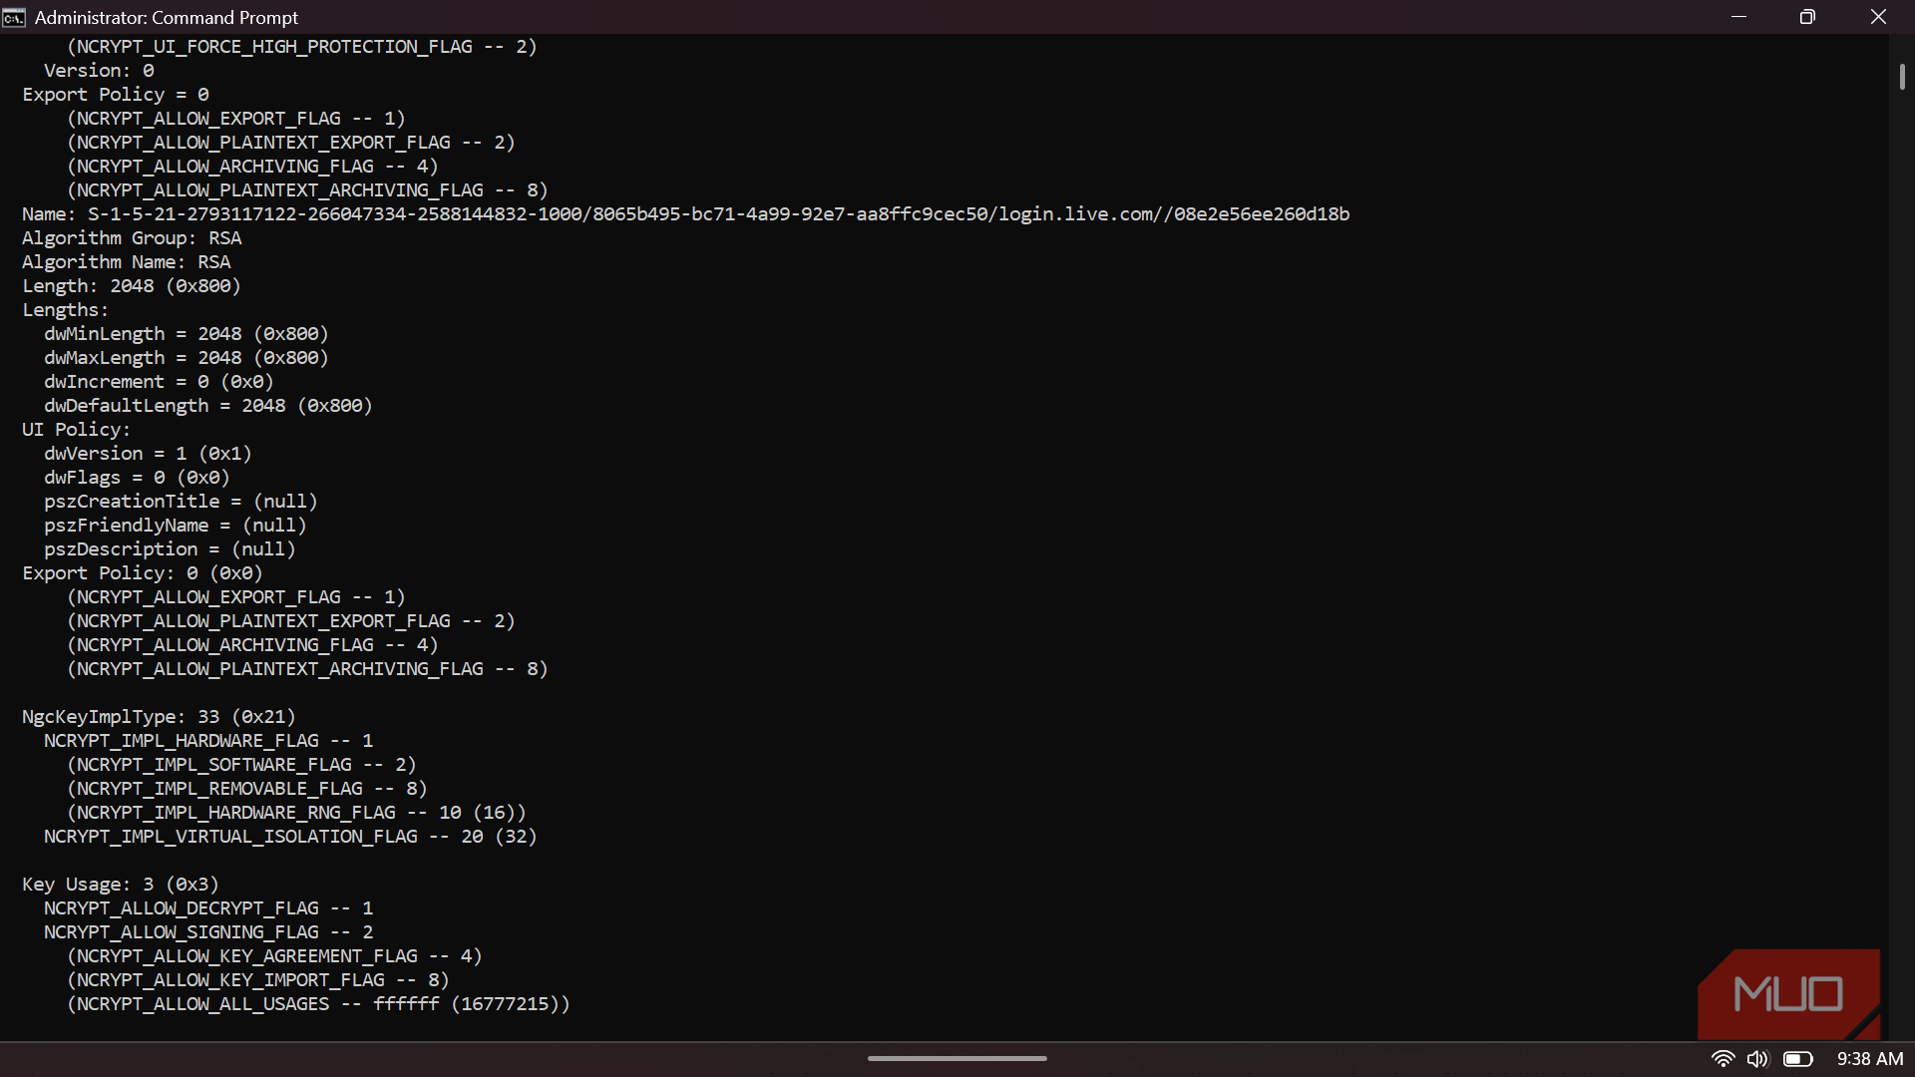Check the battery status icon
The image size is (1915, 1077).
1798,1059
